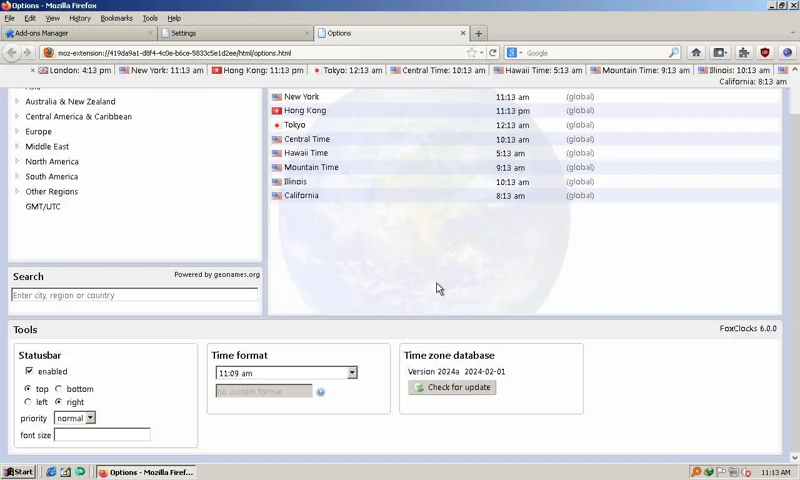Select the top position radio
Screen dimensions: 800x480
pyautogui.click(x=27, y=389)
